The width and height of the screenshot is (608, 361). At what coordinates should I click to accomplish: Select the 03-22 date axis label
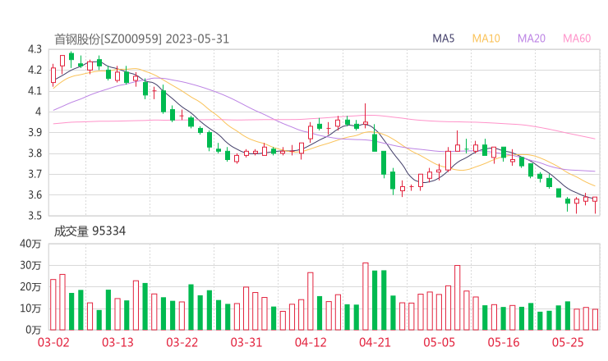click(182, 342)
